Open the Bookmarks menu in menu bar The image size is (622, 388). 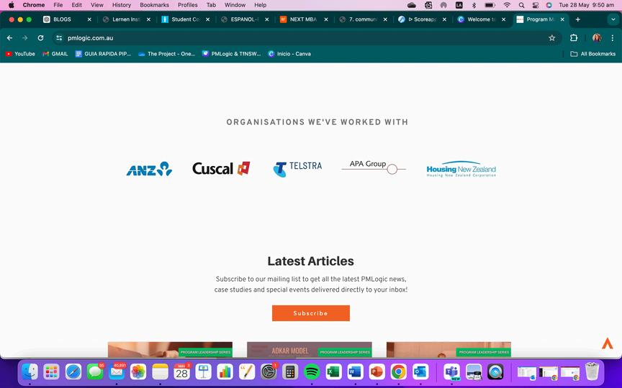pos(154,5)
